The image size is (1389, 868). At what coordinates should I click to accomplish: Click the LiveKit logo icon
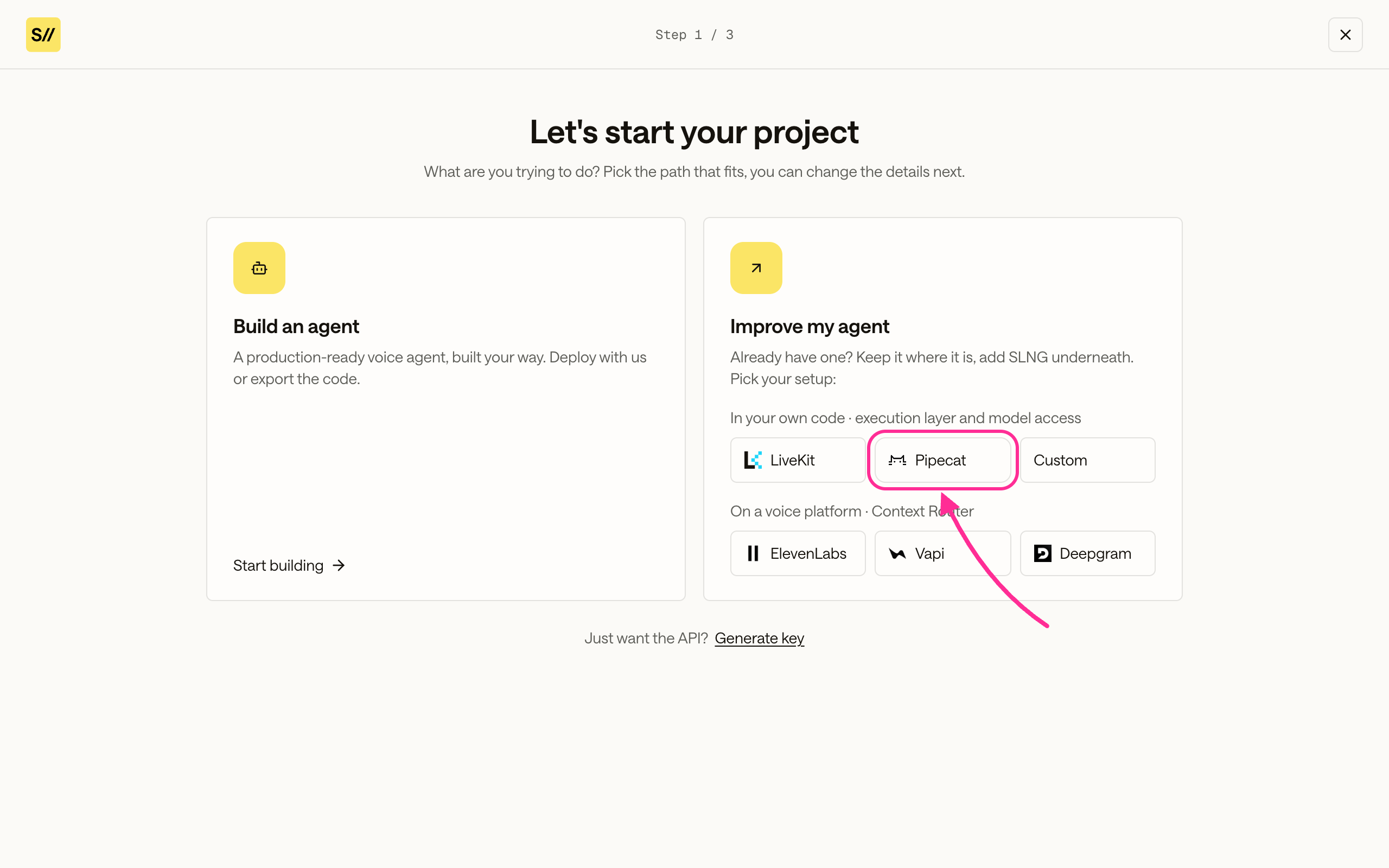pos(753,460)
